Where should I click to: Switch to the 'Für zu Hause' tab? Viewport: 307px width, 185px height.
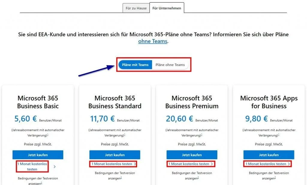[136, 8]
